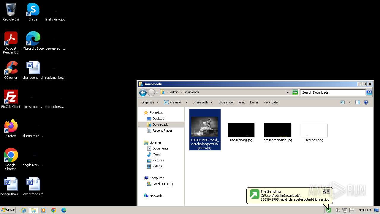Screen dimensions: 380x214
Task: Expand the address bar history dropdown
Action: 288,92
